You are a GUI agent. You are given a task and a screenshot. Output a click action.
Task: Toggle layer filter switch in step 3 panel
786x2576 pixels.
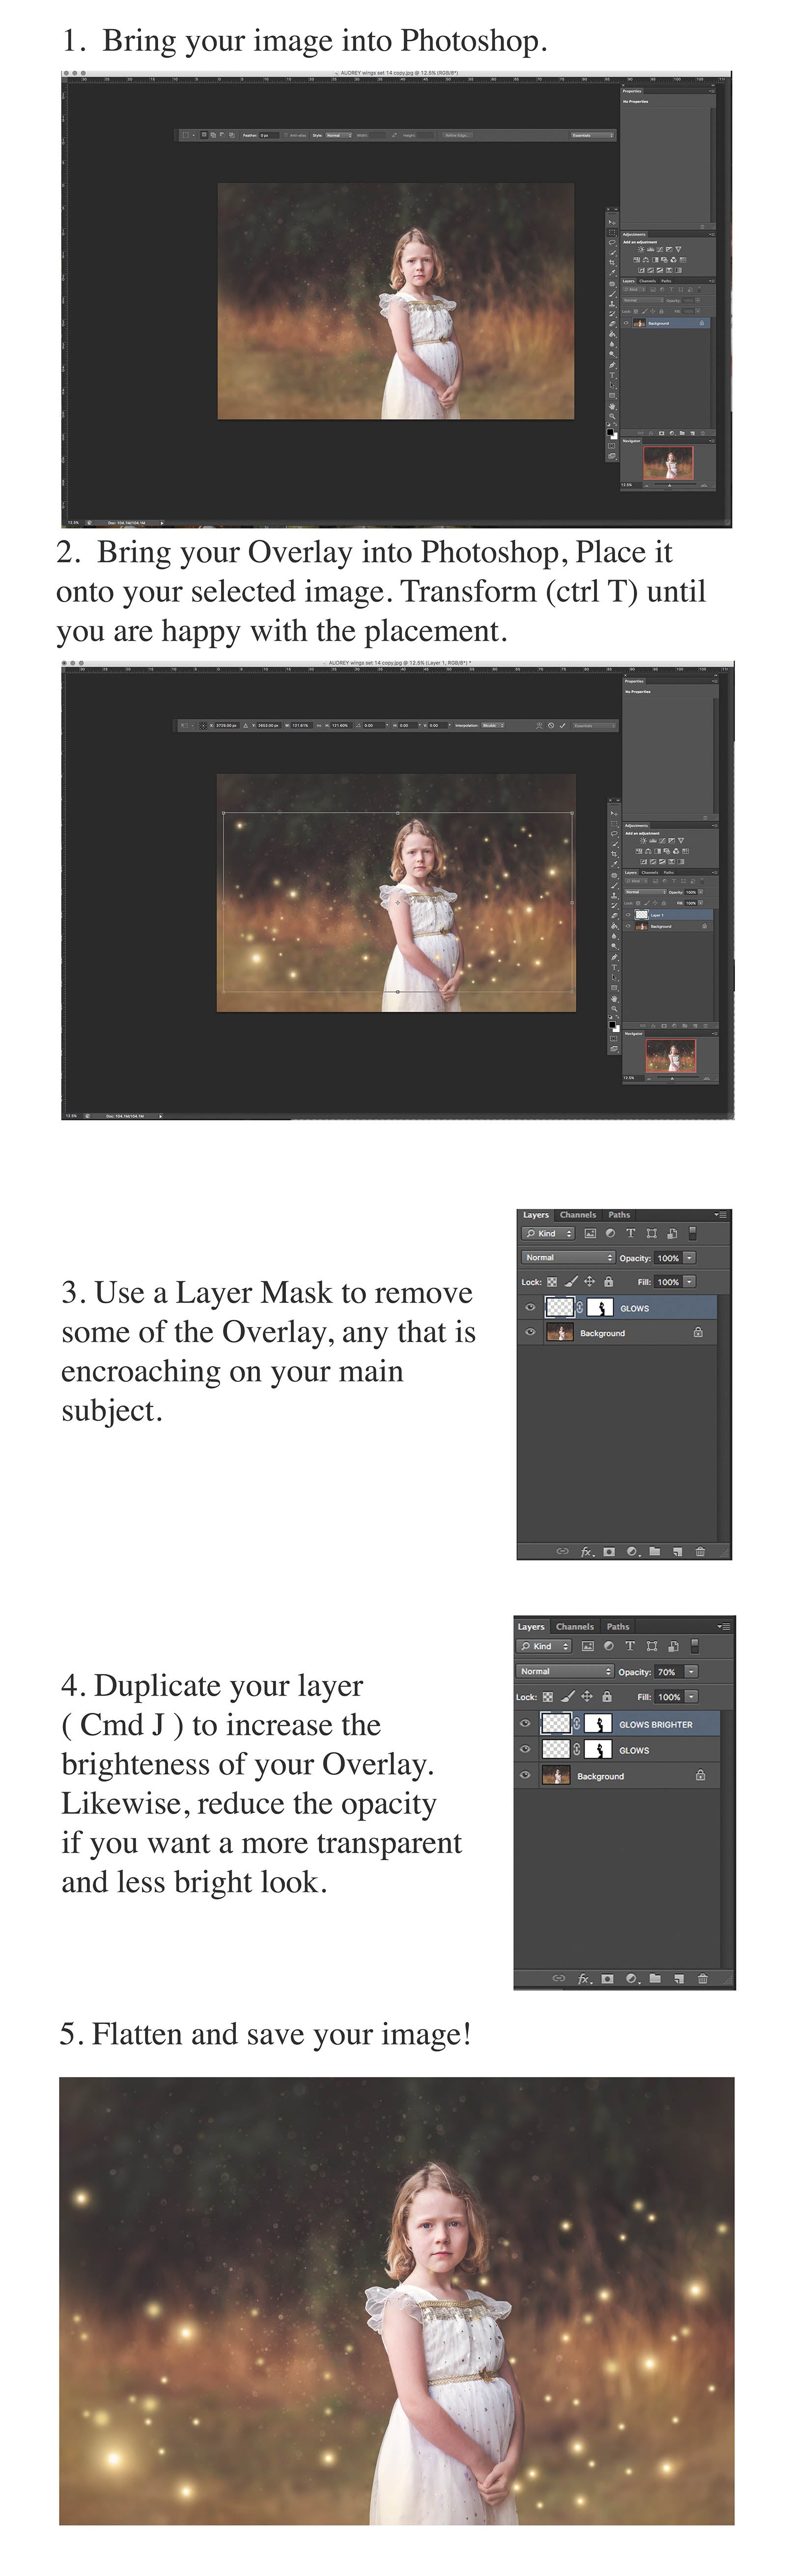(692, 1233)
